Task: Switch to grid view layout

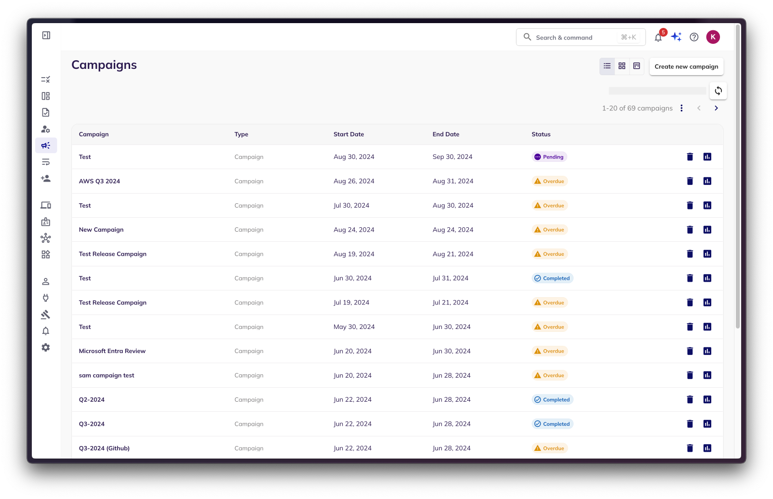Action: (x=622, y=66)
